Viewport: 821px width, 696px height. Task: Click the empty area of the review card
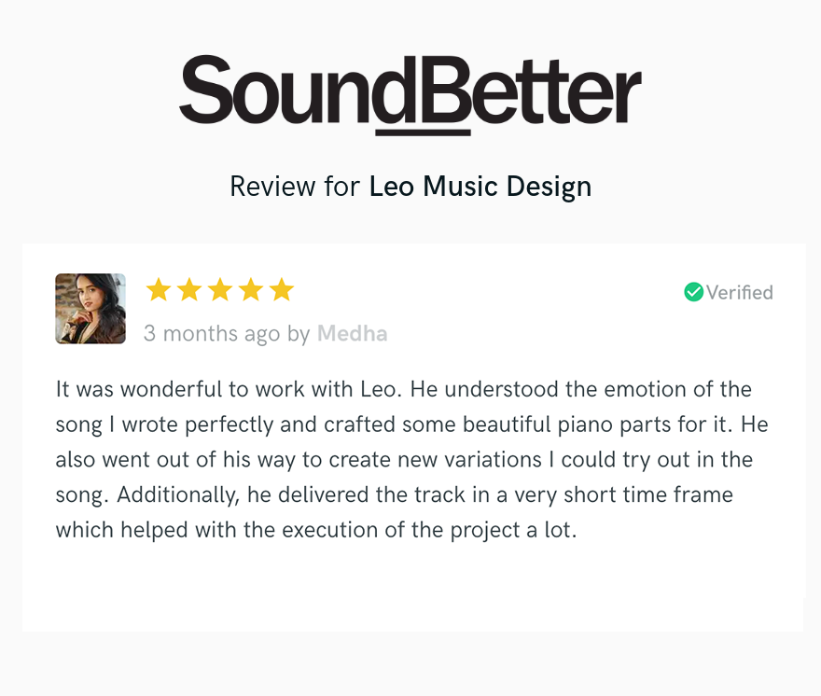pyautogui.click(x=412, y=587)
